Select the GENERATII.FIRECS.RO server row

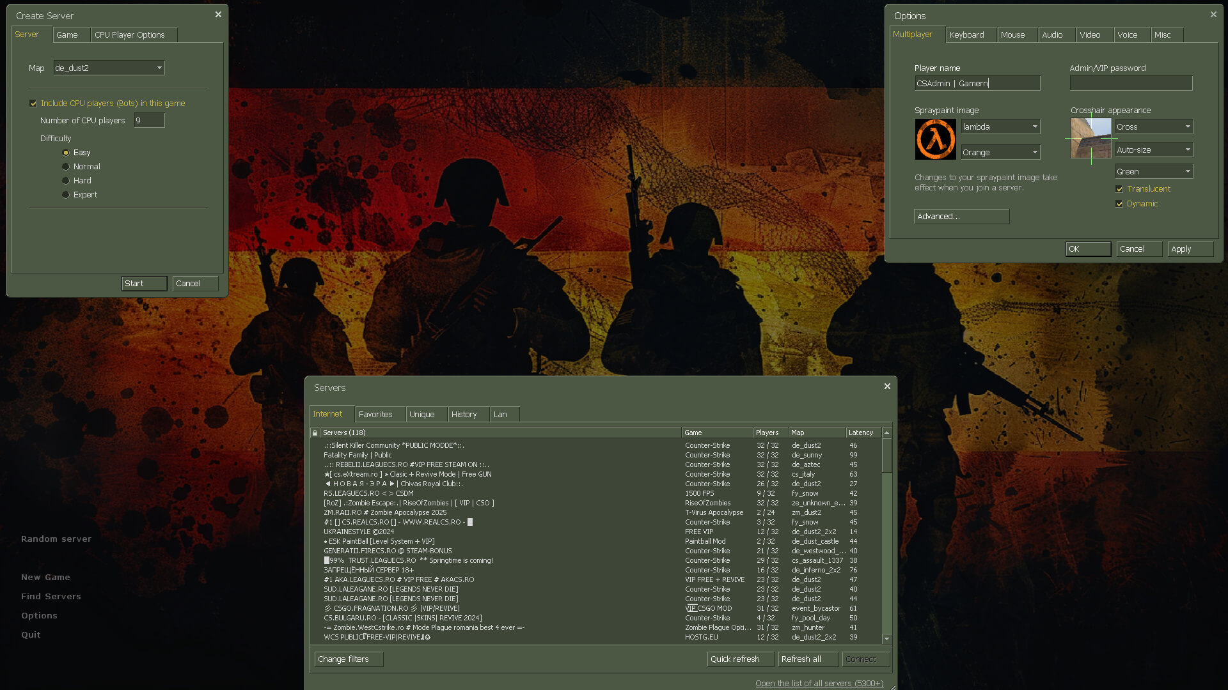point(596,551)
